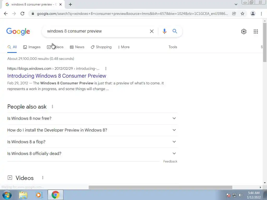Image resolution: width=267 pixels, height=200 pixels.
Task: Expand Is Windows 8 a flop?
Action: tap(92, 142)
